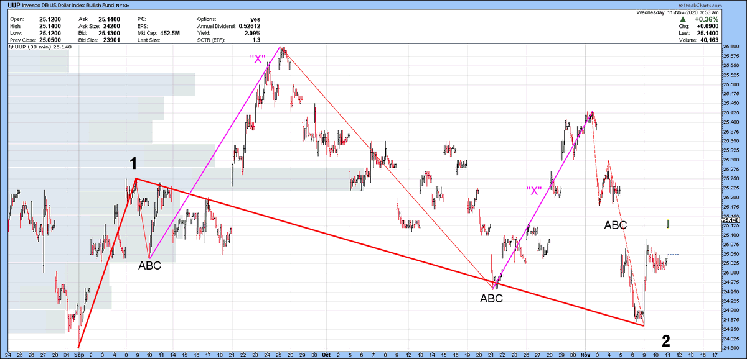This screenshot has width=747, height=359.
Task: Click the 24.800 price axis label
Action: pyautogui.click(x=732, y=347)
